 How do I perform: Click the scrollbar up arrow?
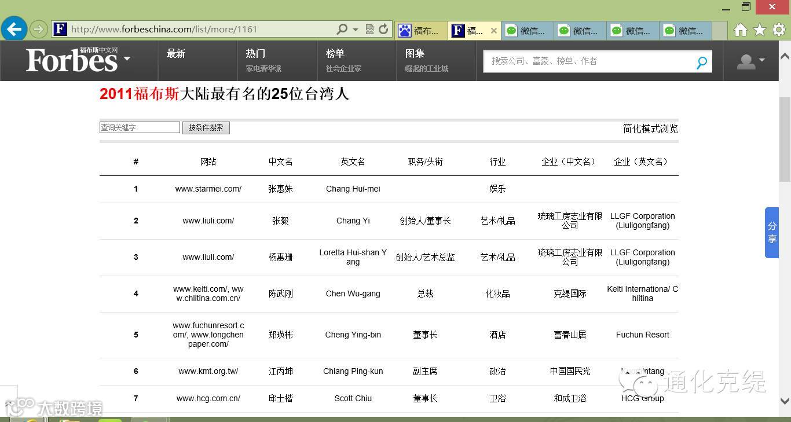(x=785, y=56)
